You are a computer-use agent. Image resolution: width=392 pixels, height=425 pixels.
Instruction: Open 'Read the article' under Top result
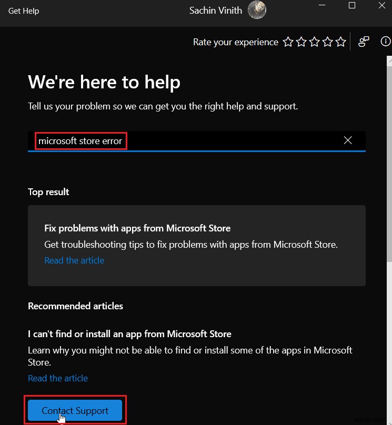(74, 260)
